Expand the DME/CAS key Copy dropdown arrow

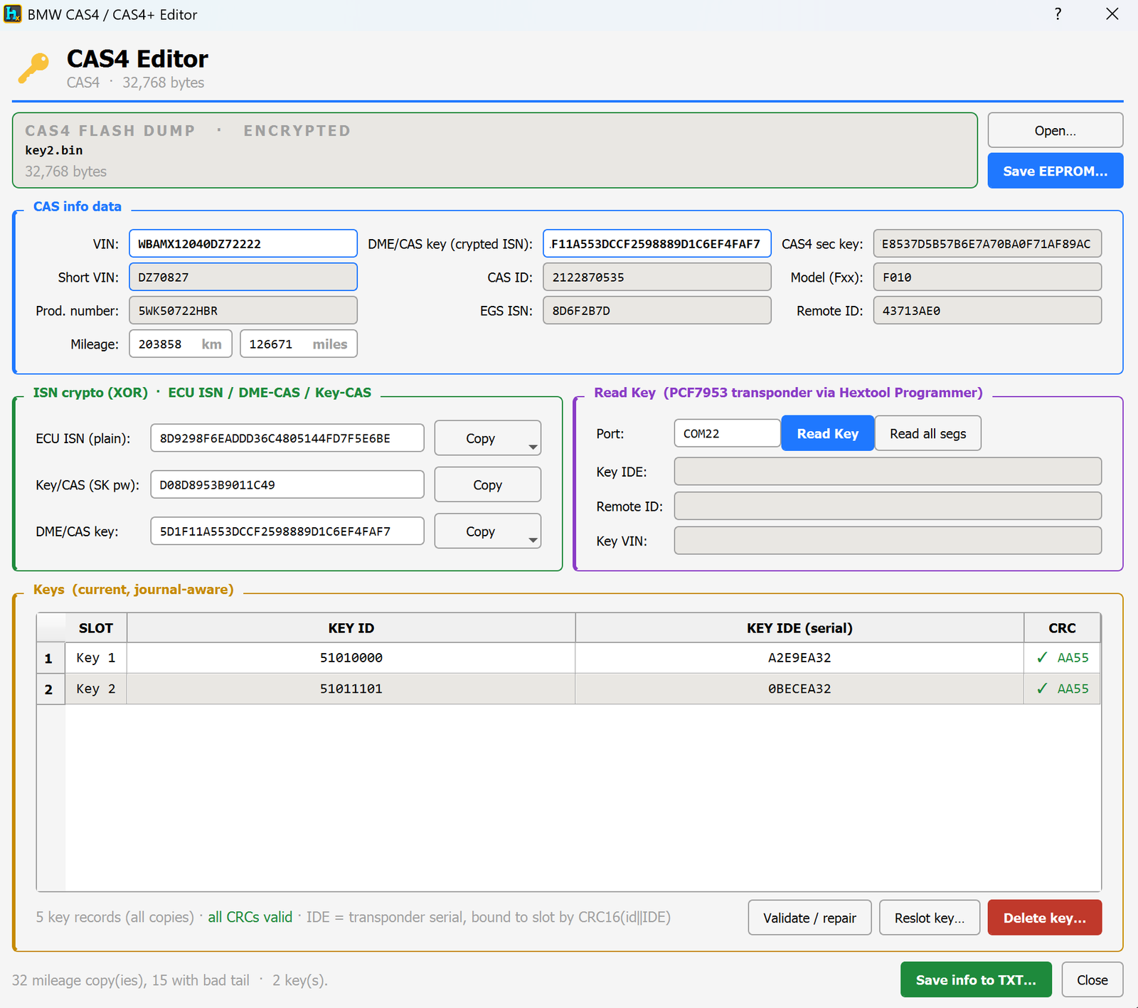pos(533,540)
